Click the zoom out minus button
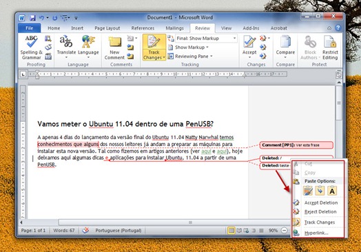Image resolution: width=361 pixels, height=252 pixels. (285, 231)
